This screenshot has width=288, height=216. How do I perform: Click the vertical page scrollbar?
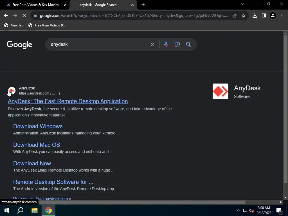[285, 109]
